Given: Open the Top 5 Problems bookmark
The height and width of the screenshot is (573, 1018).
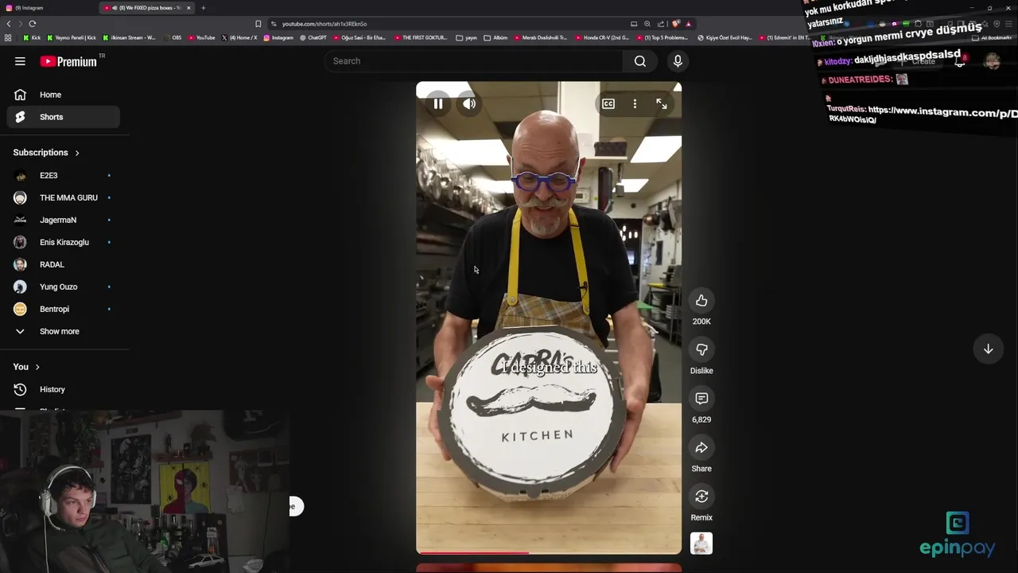Looking at the screenshot, I should pyautogui.click(x=662, y=37).
